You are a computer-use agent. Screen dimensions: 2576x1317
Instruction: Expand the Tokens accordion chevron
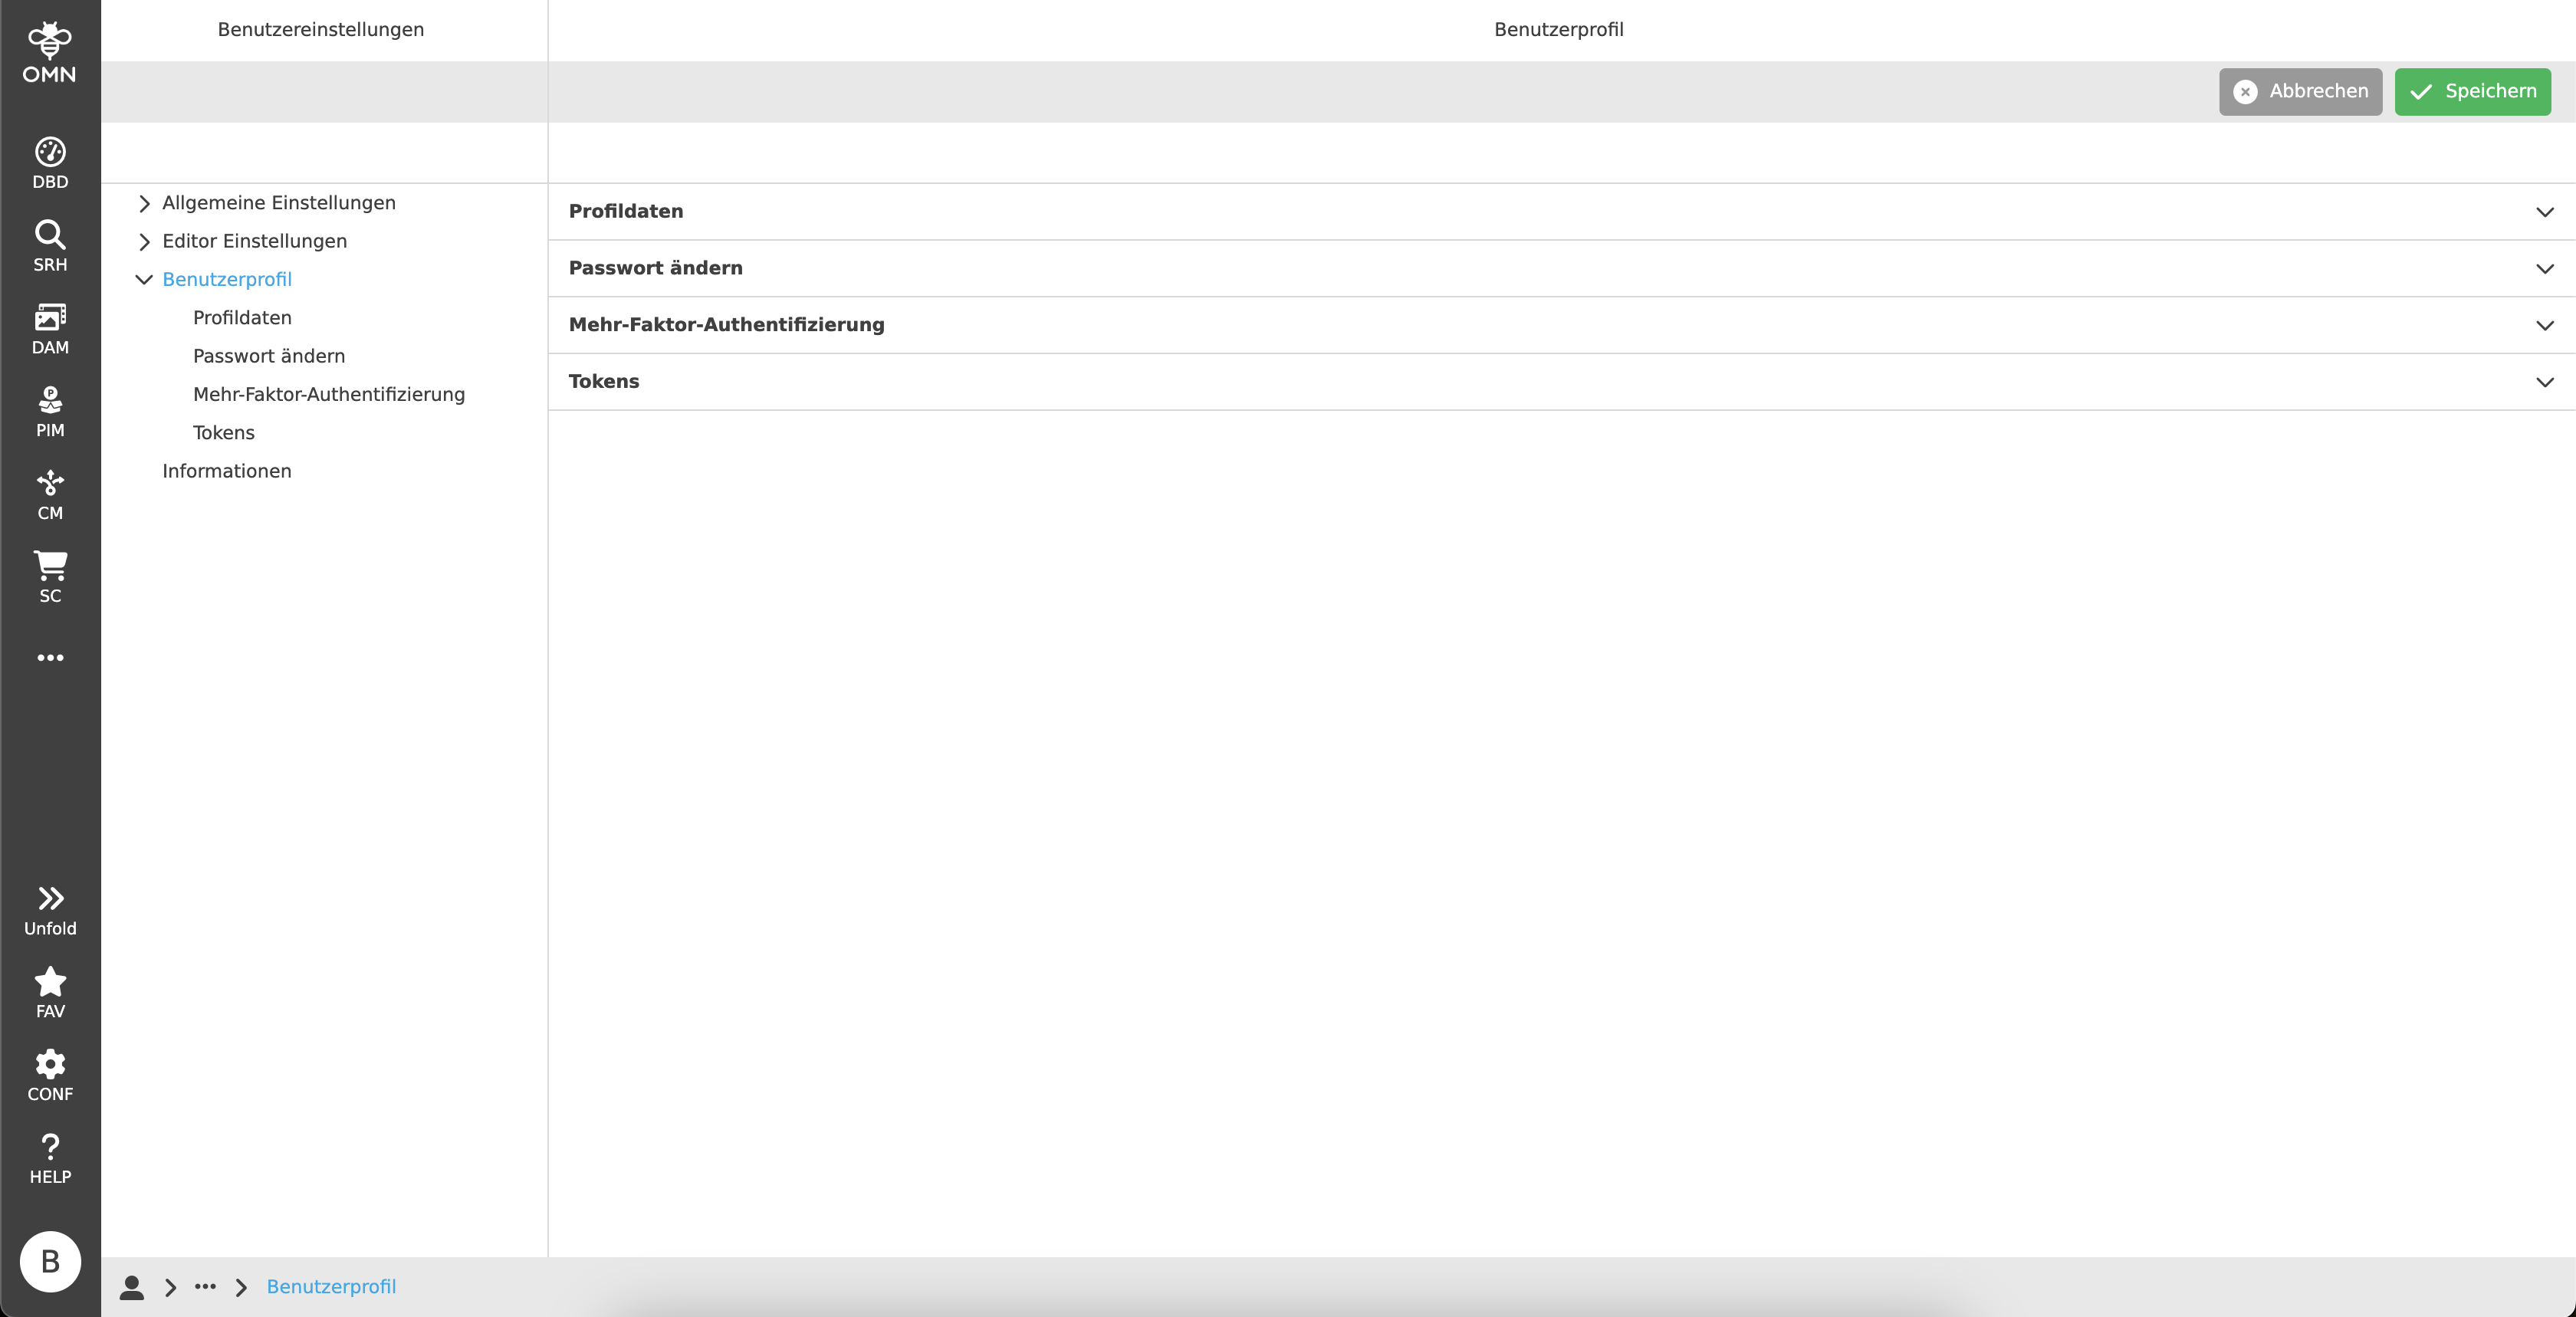tap(2544, 382)
